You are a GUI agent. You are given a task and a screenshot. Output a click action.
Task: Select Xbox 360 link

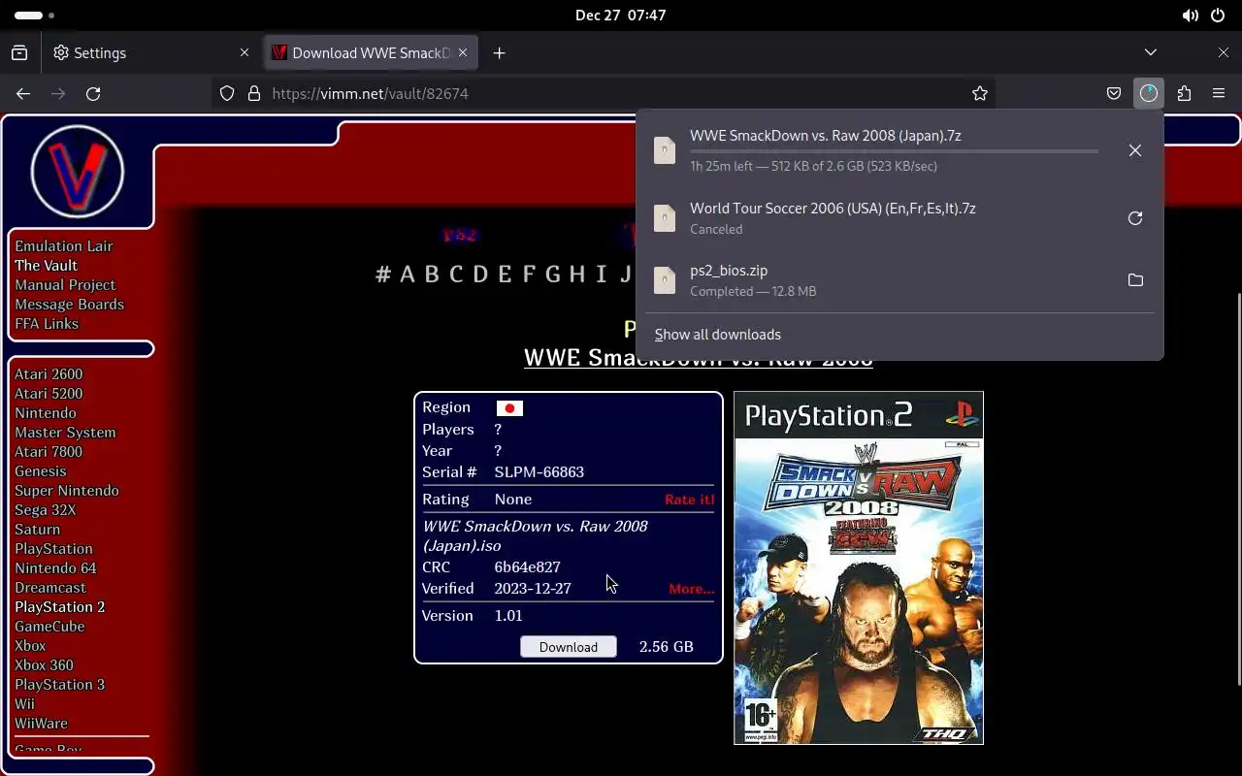pos(44,665)
